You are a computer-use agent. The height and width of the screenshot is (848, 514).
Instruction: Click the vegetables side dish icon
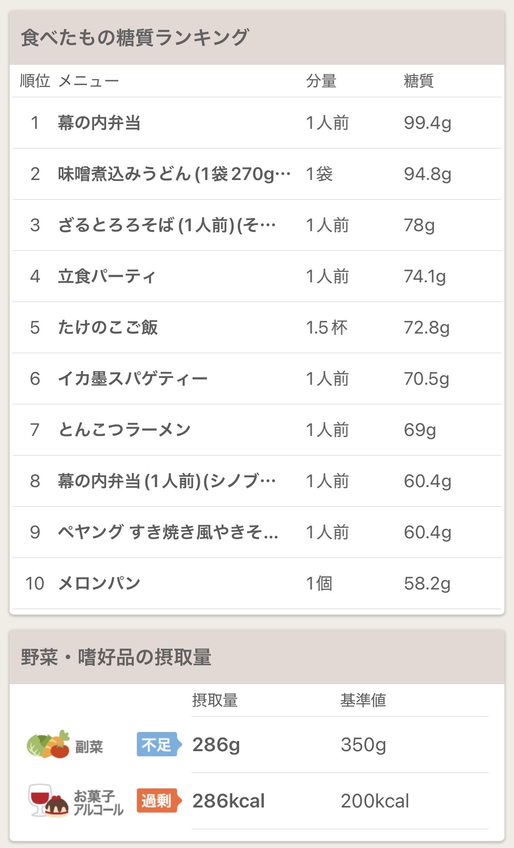click(x=48, y=744)
